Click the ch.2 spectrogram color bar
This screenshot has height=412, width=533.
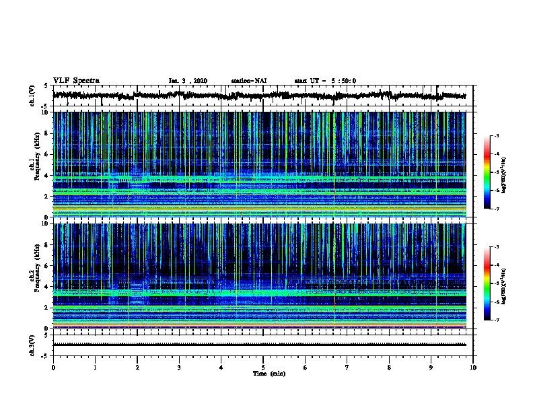tap(487, 283)
